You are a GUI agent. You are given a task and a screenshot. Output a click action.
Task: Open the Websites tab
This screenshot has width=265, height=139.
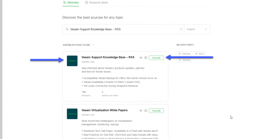71,3
